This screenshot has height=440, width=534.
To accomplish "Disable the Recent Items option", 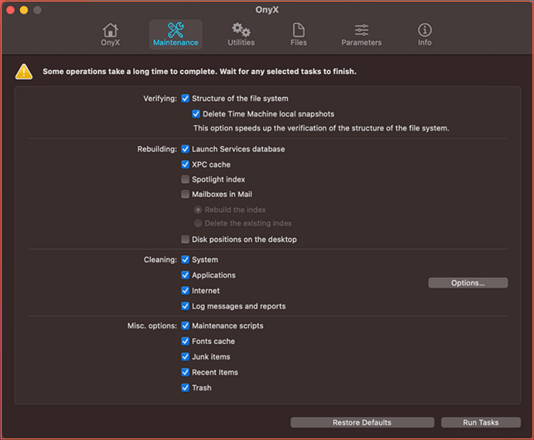I will click(186, 373).
